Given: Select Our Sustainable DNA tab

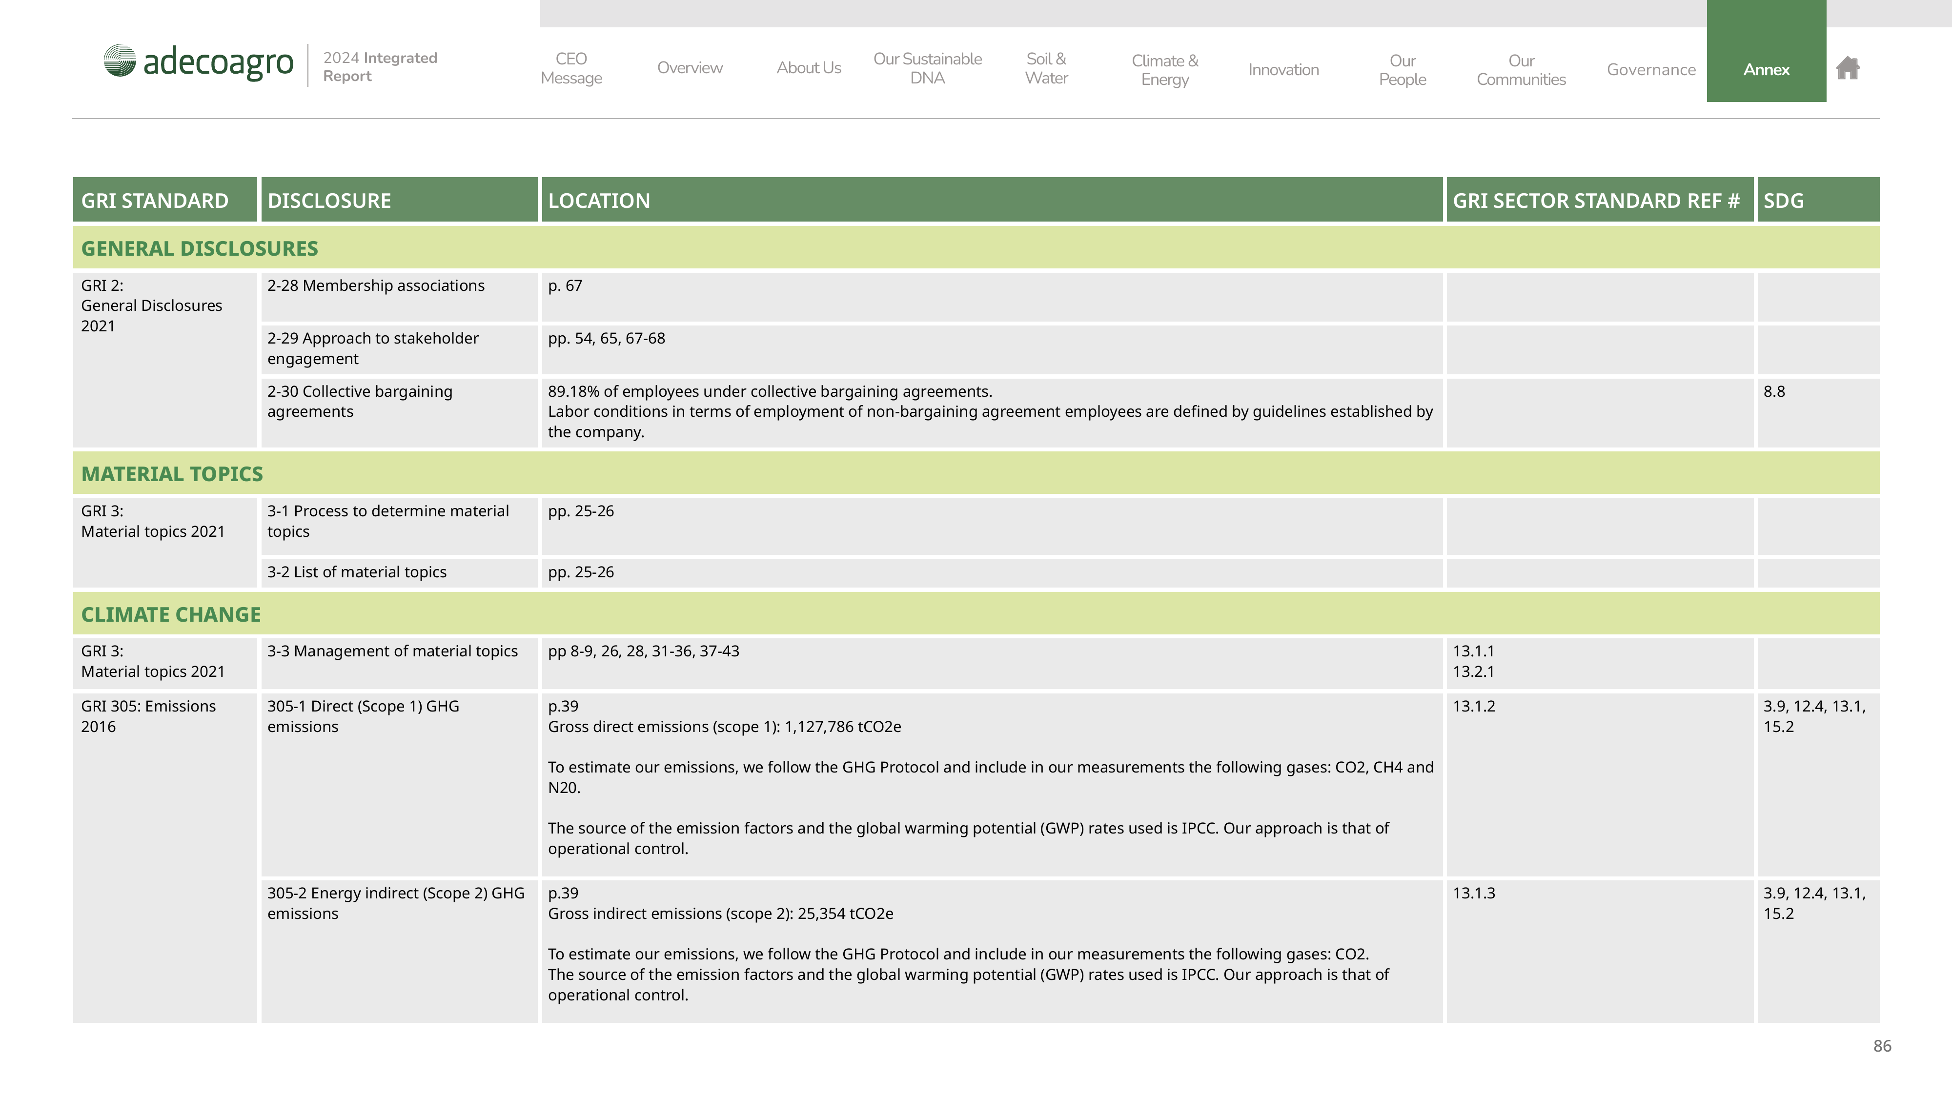Looking at the screenshot, I should click(928, 68).
